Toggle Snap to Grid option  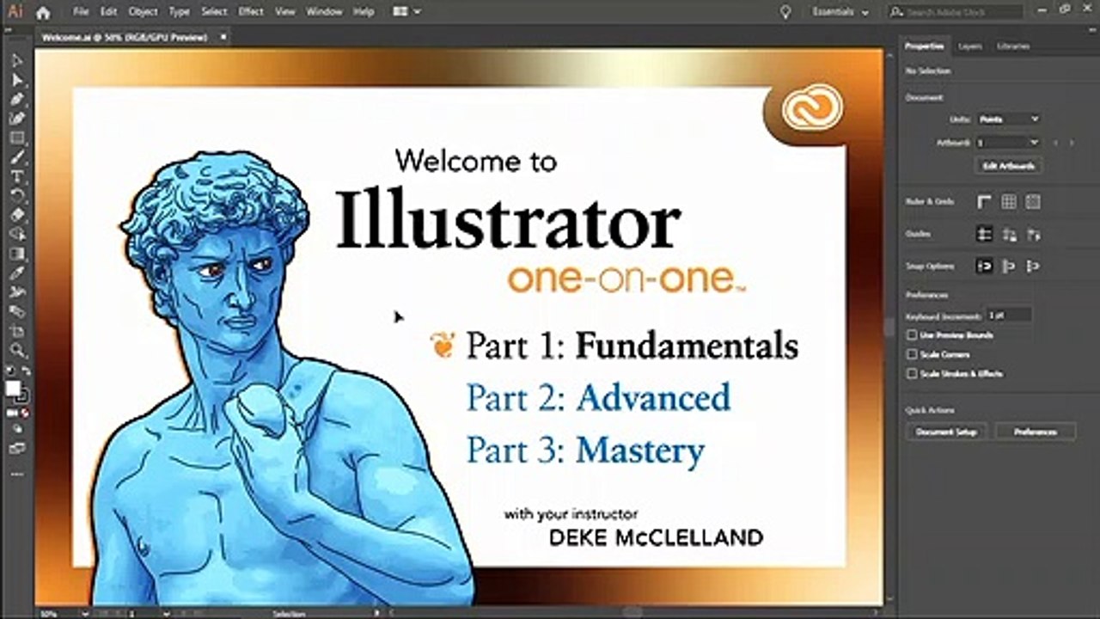1033,267
